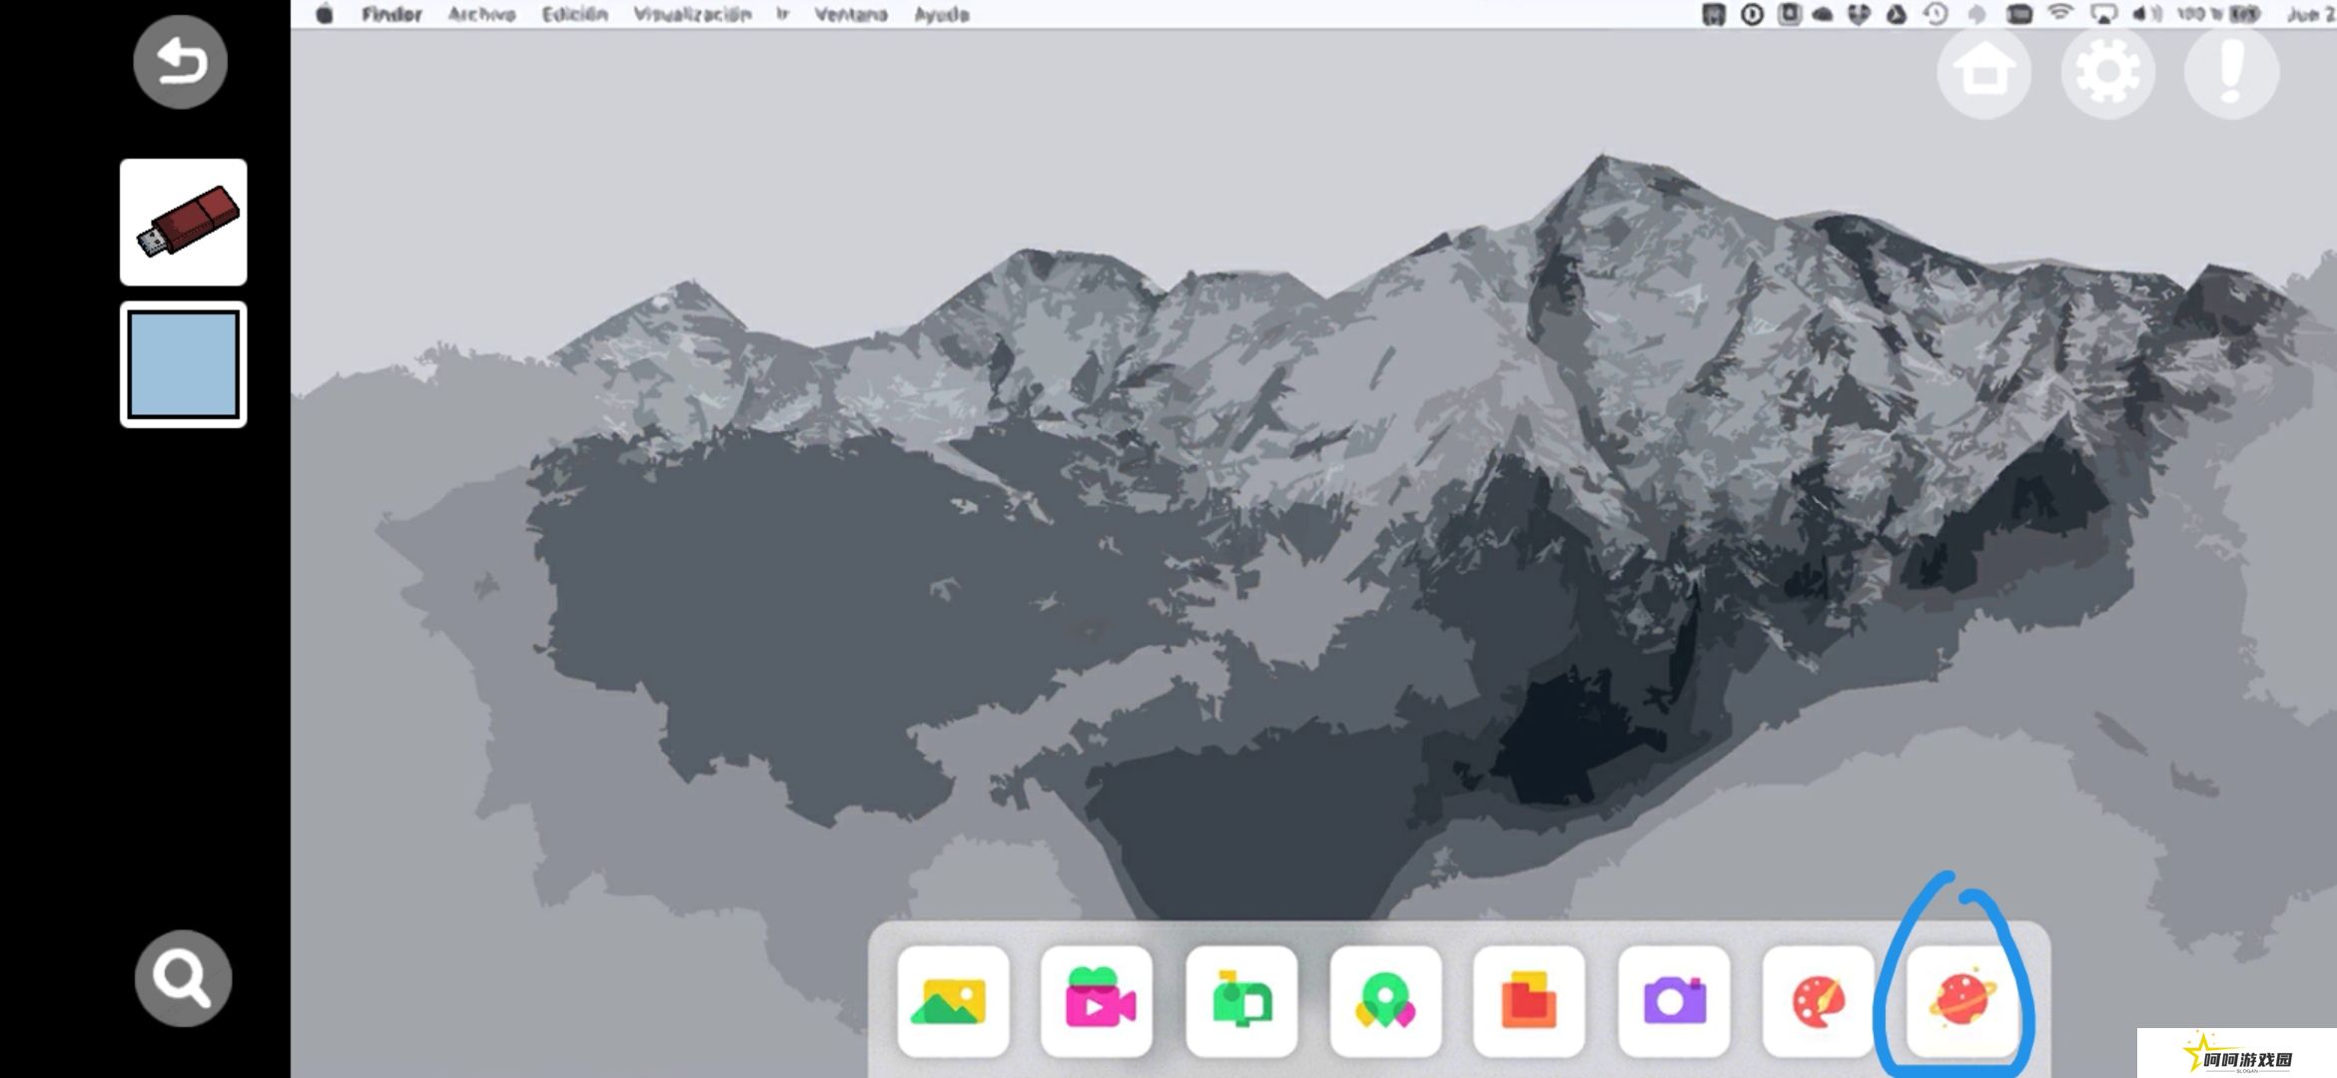The width and height of the screenshot is (2337, 1078).
Task: Go back using the return arrow
Action: (181, 62)
